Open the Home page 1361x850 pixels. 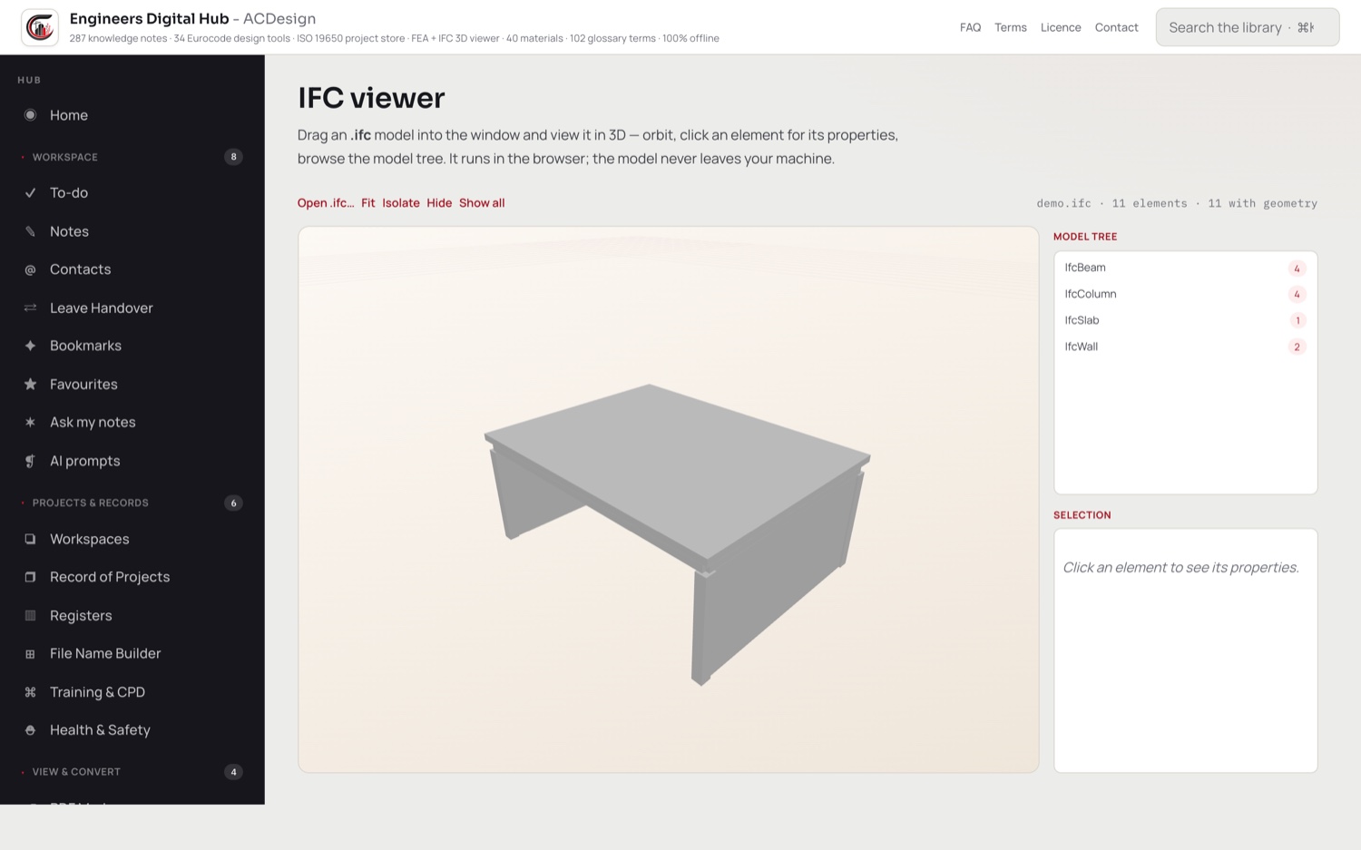click(x=132, y=115)
